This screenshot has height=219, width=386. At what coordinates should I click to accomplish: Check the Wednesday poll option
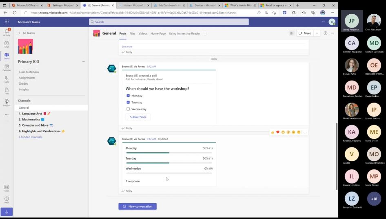[x=128, y=109]
